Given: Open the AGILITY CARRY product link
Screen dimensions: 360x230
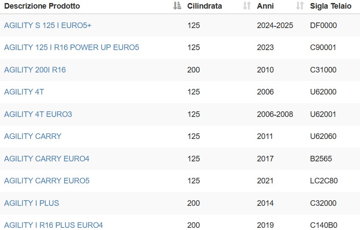Looking at the screenshot, I should [x=33, y=136].
